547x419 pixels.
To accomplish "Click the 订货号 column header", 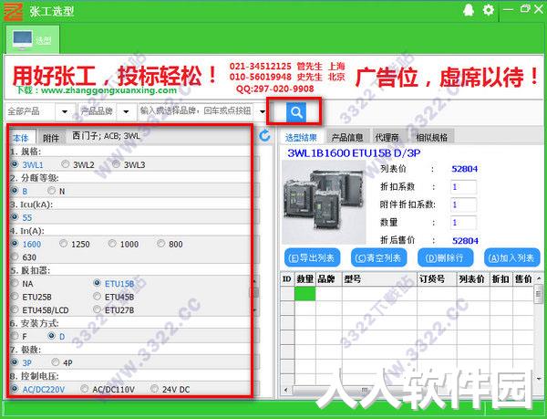I will coord(437,278).
